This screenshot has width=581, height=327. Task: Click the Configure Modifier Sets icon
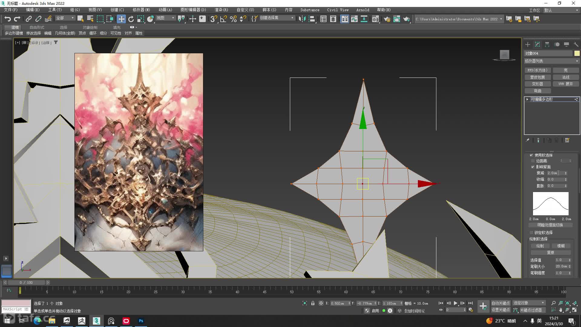[567, 140]
